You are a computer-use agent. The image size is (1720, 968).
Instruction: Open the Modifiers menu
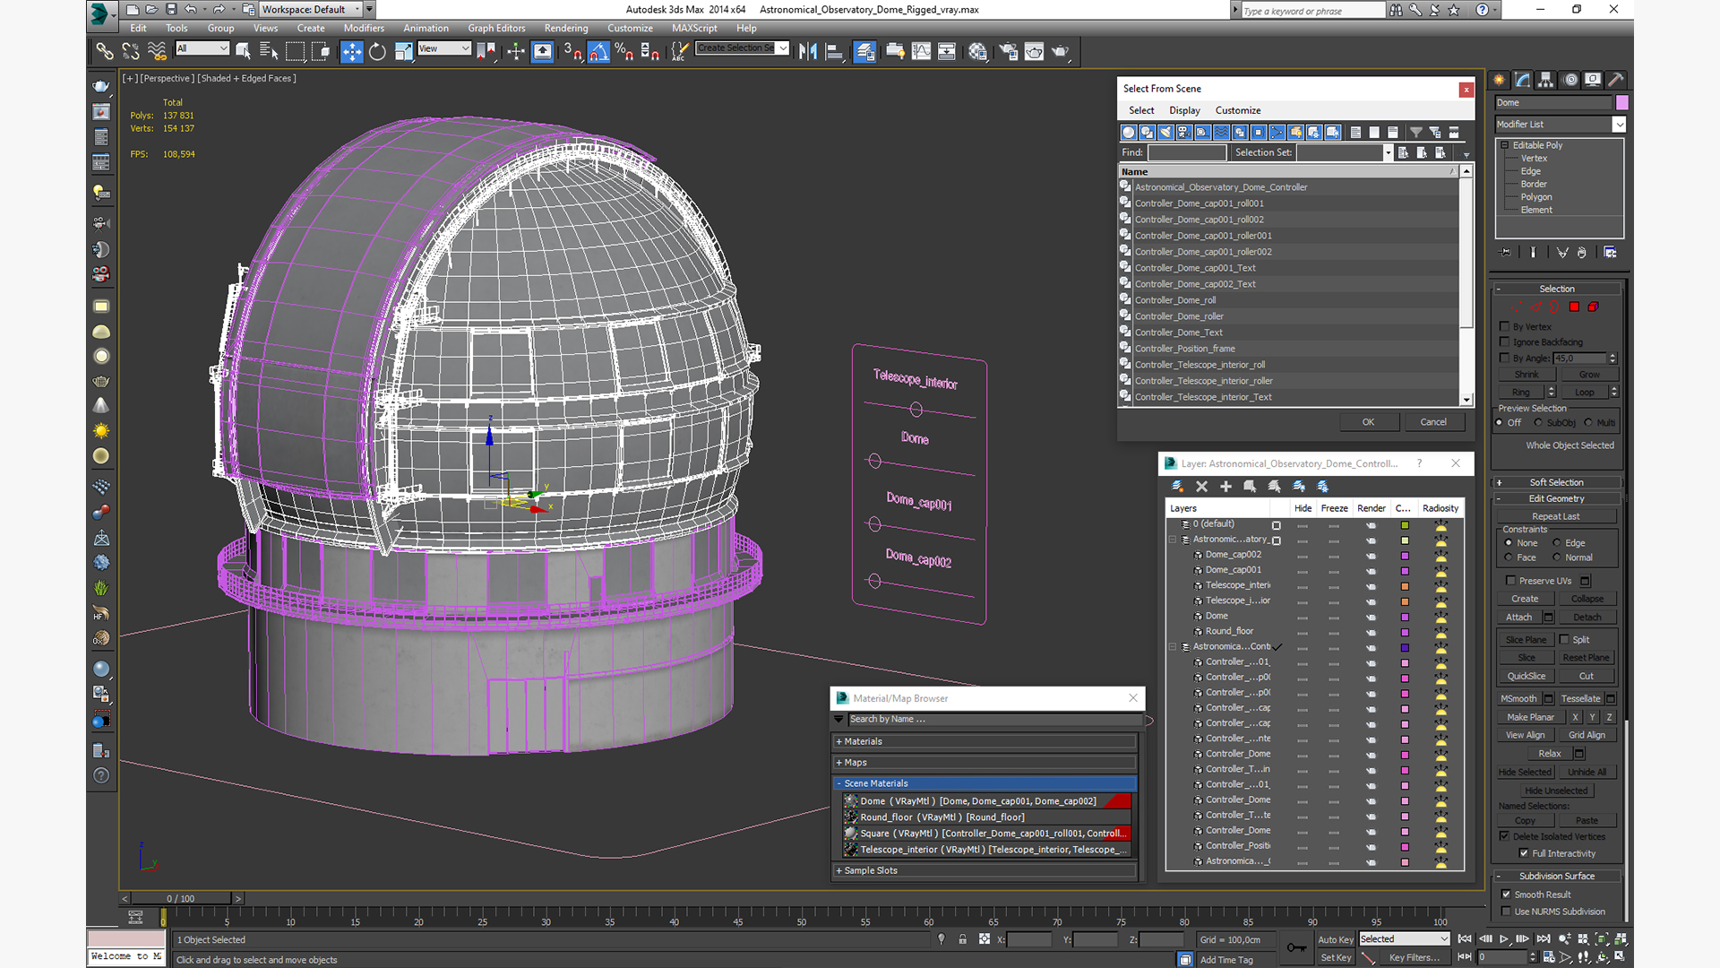click(364, 28)
